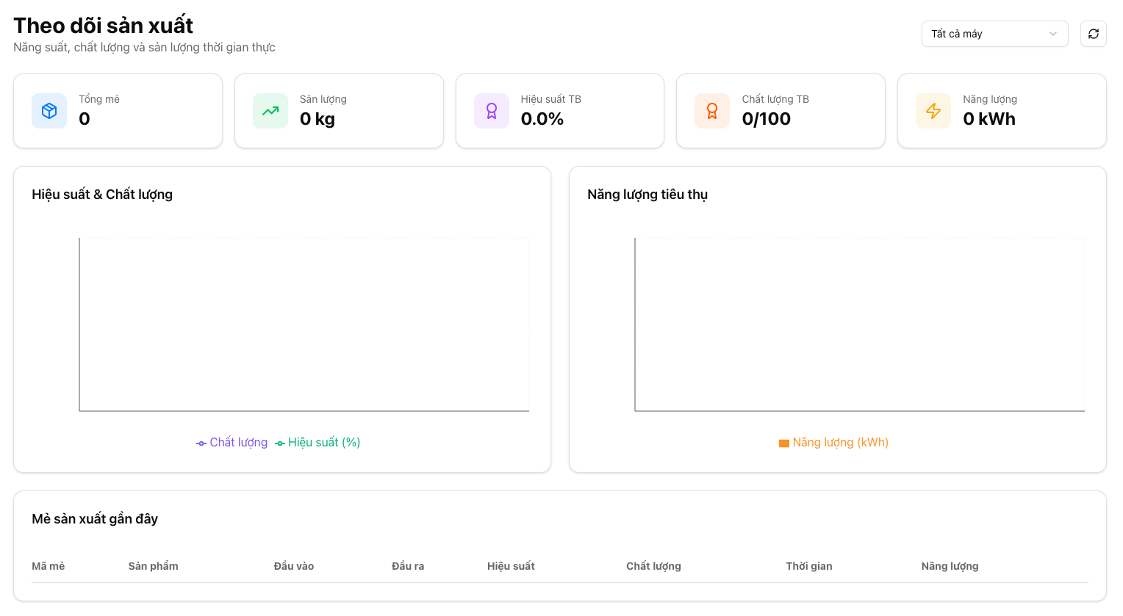Image resolution: width=1123 pixels, height=616 pixels.
Task: Click the purple award Hiệu suất TB icon
Action: [x=492, y=111]
